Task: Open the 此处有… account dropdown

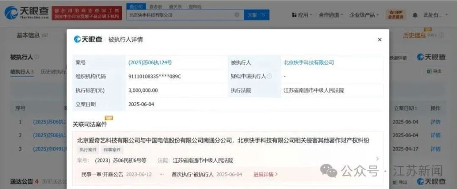Action: click(x=436, y=15)
